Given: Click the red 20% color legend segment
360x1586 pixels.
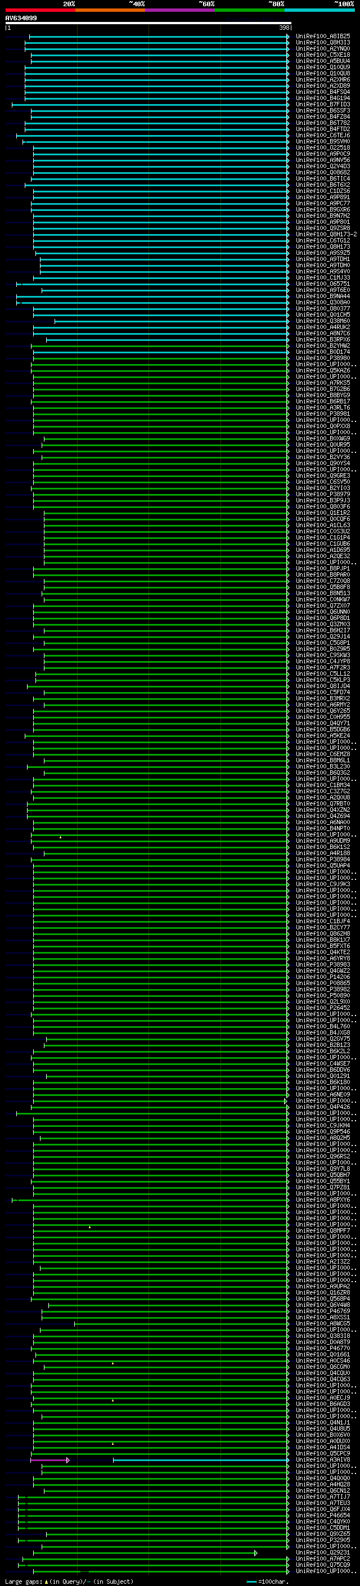Looking at the screenshot, I should click(40, 10).
